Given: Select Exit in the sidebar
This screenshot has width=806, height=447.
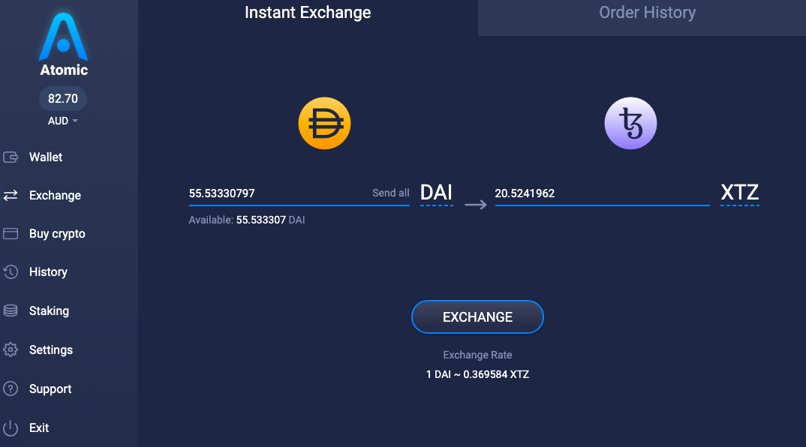Looking at the screenshot, I should tap(39, 428).
